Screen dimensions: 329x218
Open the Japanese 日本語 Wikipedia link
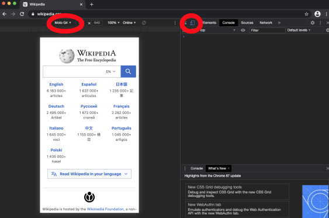pyautogui.click(x=122, y=84)
